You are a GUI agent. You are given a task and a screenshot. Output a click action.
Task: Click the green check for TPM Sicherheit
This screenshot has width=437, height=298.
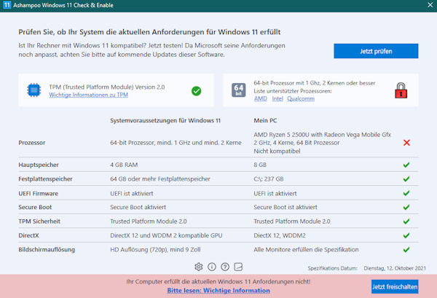click(x=406, y=221)
